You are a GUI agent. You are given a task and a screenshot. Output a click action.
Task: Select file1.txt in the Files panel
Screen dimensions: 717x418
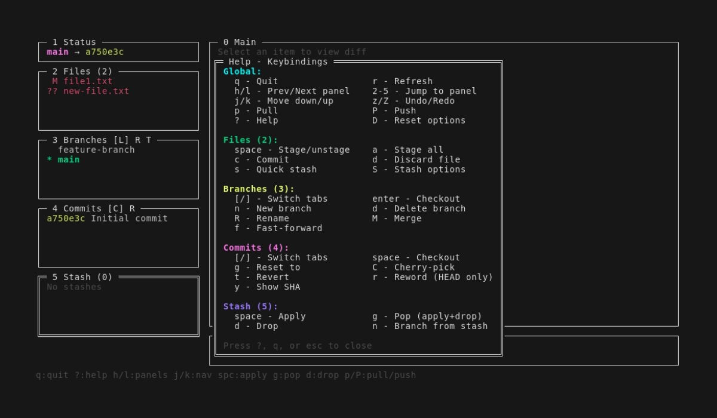tap(83, 81)
